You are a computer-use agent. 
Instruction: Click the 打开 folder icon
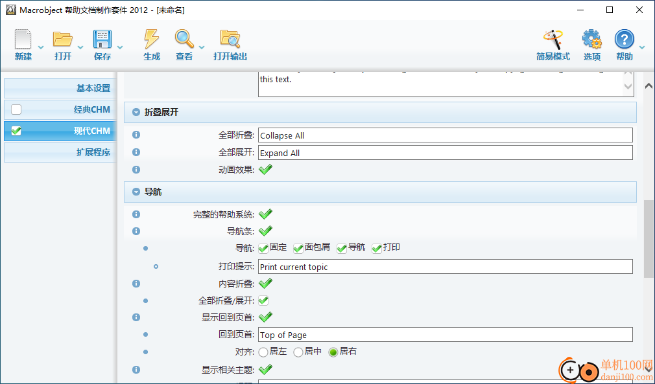coord(63,40)
